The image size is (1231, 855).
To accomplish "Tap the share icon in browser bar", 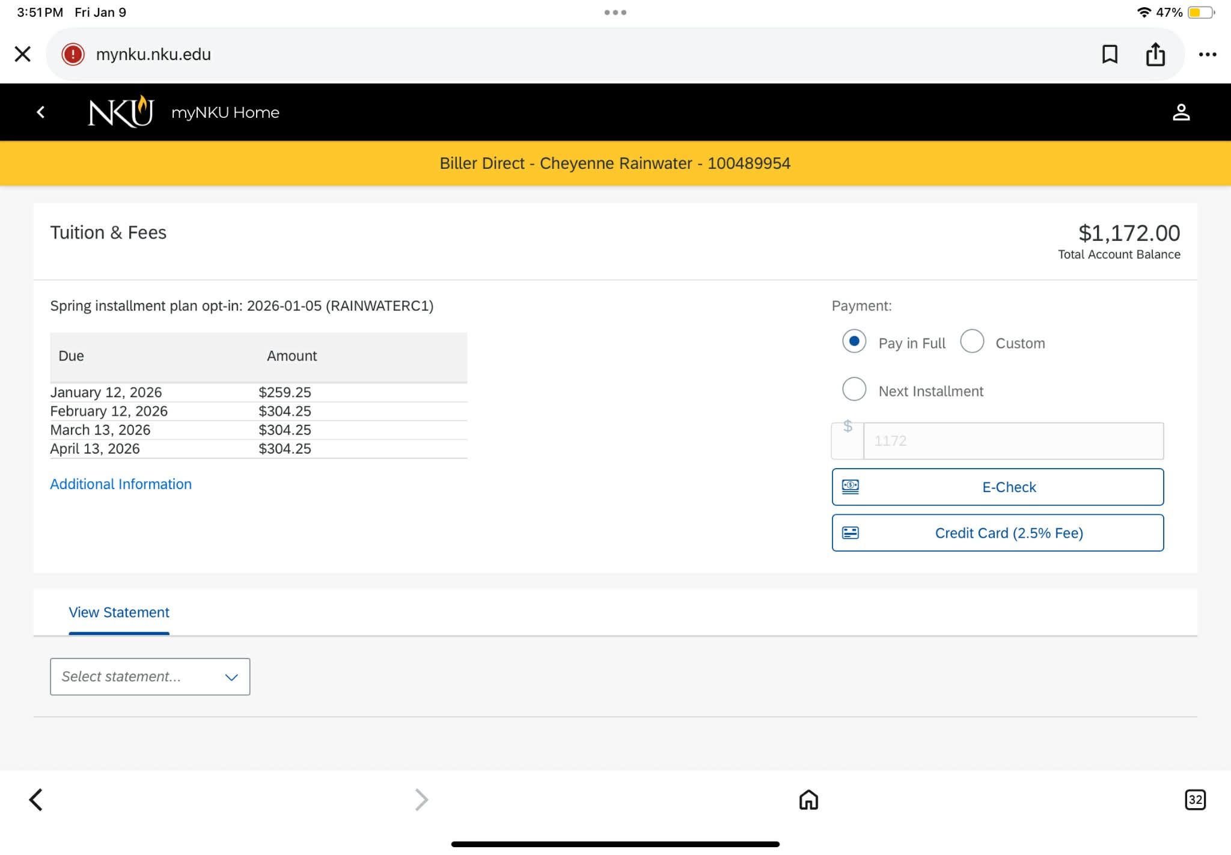I will (x=1155, y=54).
